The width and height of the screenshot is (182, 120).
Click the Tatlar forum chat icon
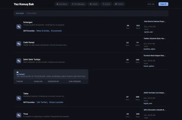[x=19, y=98]
